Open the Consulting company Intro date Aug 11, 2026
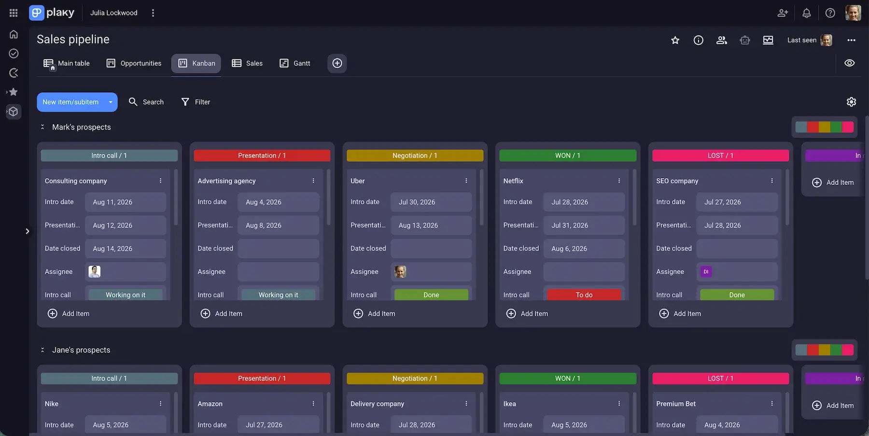 pos(126,202)
